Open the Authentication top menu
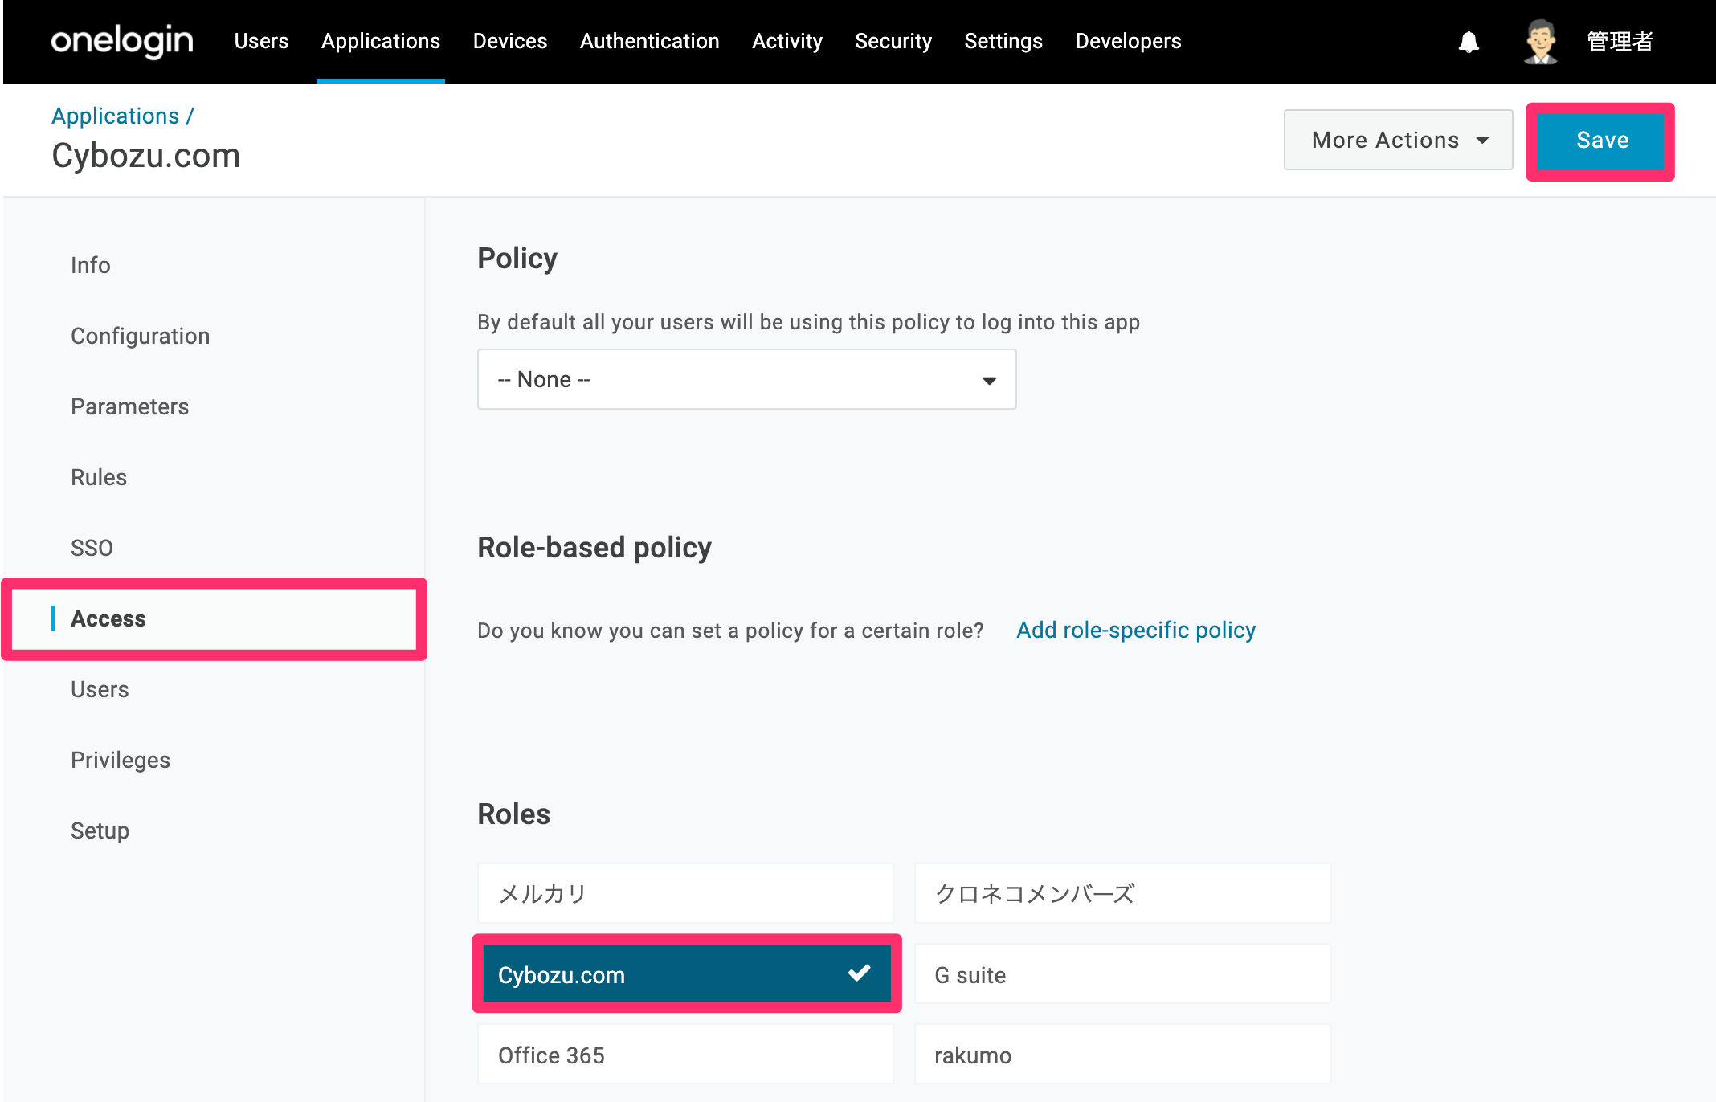 (650, 41)
